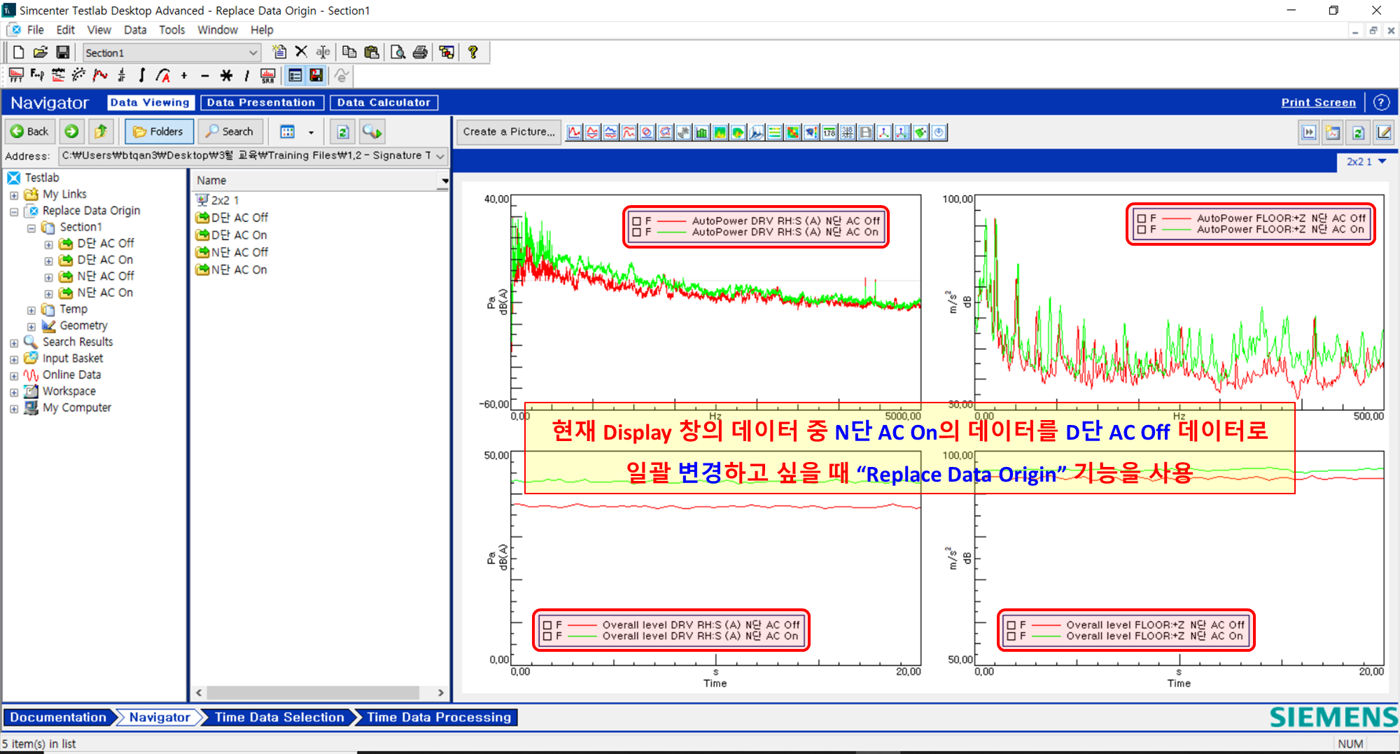
Task: Open the view mode dropdown arrow
Action: tap(311, 132)
